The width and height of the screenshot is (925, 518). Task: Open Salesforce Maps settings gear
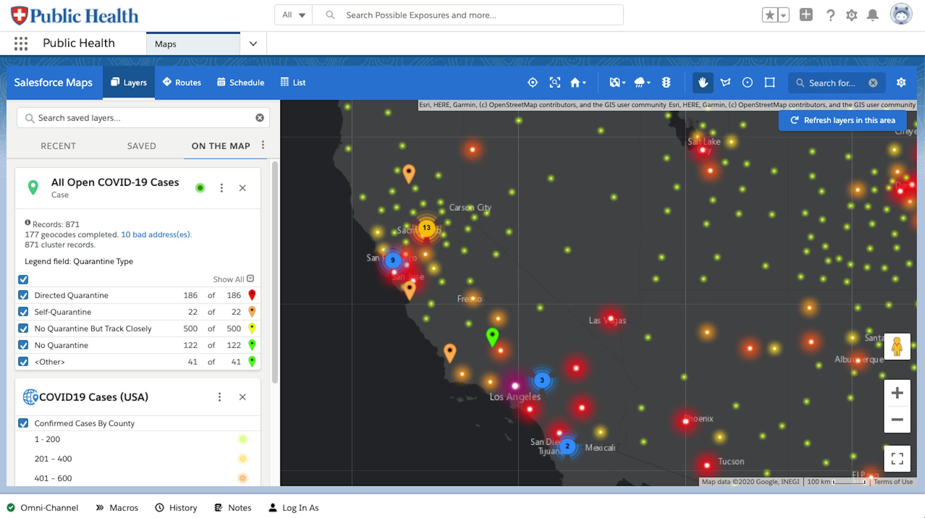[901, 83]
